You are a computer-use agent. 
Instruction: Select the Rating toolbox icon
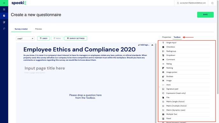pos(163,64)
